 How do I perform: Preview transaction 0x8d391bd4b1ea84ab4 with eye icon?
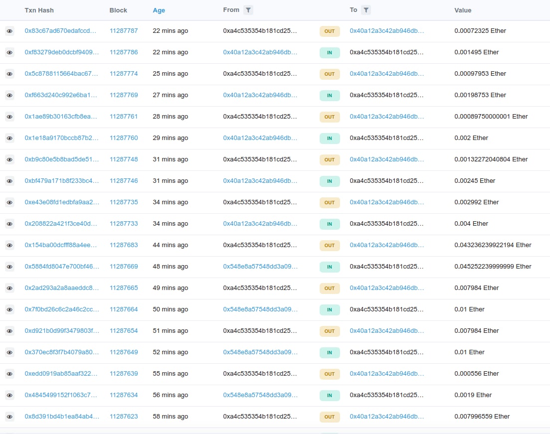pos(10,417)
